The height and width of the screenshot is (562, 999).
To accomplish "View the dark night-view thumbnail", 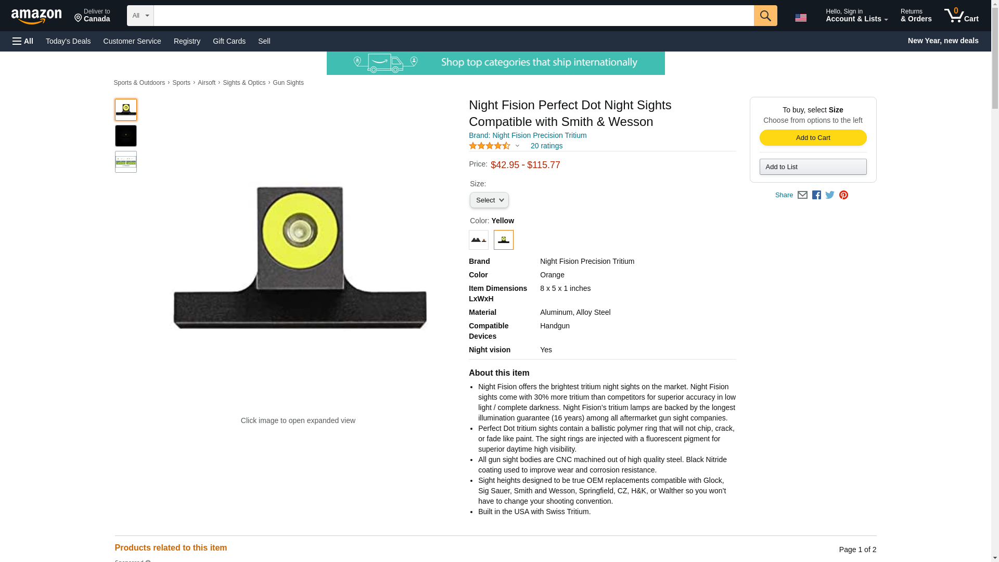I will 126,136.
